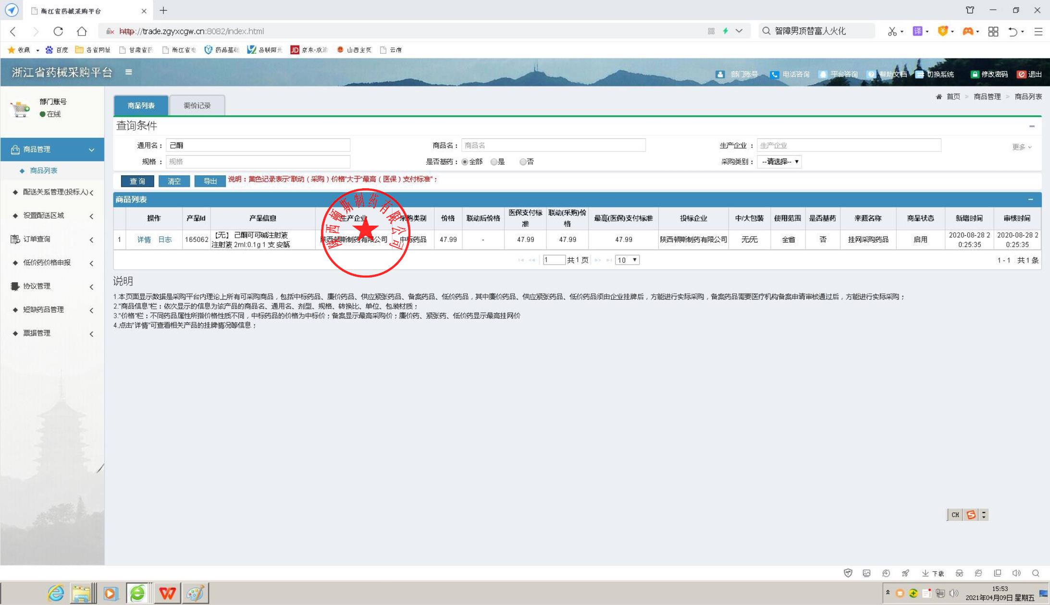
Task: Click 修改密码 change password
Action: point(989,74)
